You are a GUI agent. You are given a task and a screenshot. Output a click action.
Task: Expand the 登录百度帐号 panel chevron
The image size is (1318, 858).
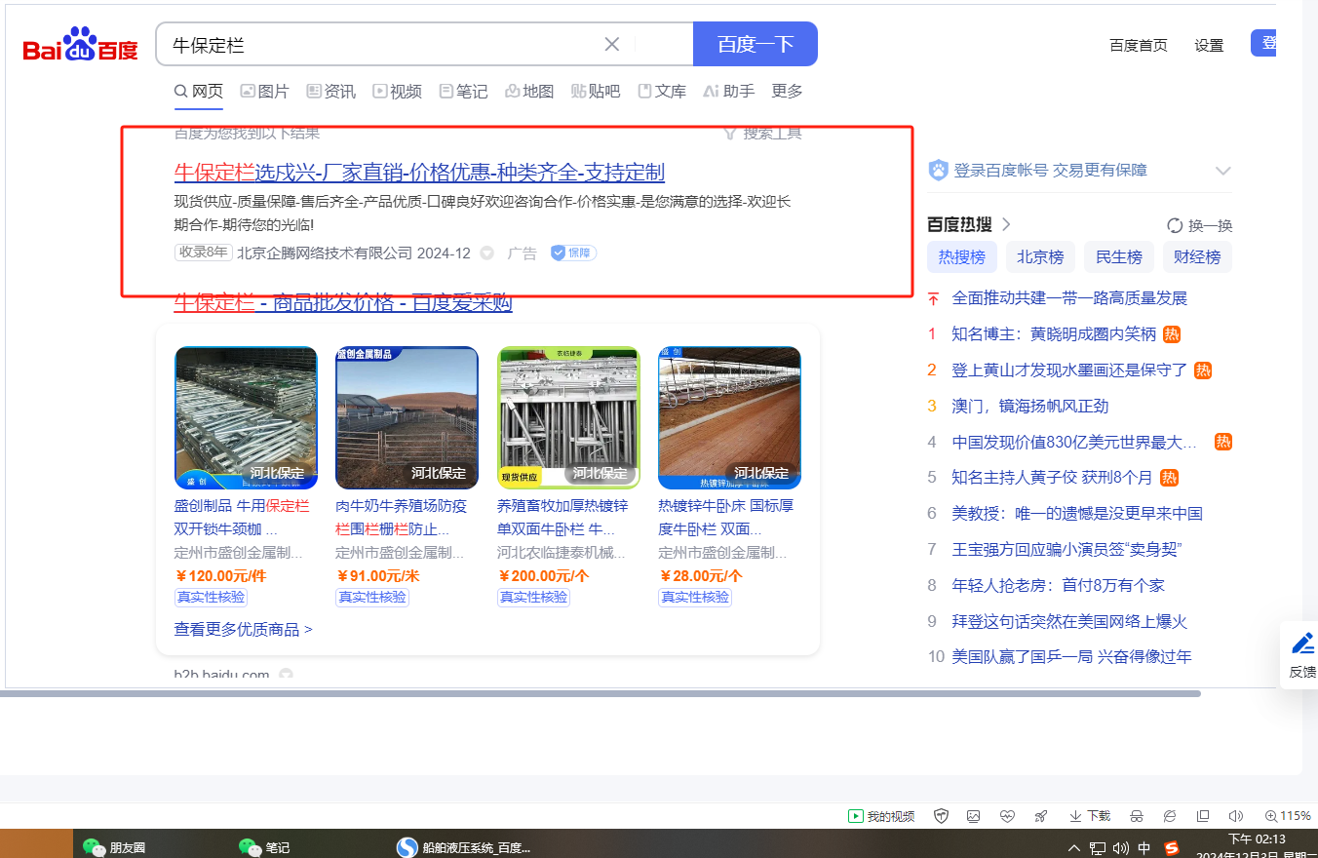[x=1222, y=171]
